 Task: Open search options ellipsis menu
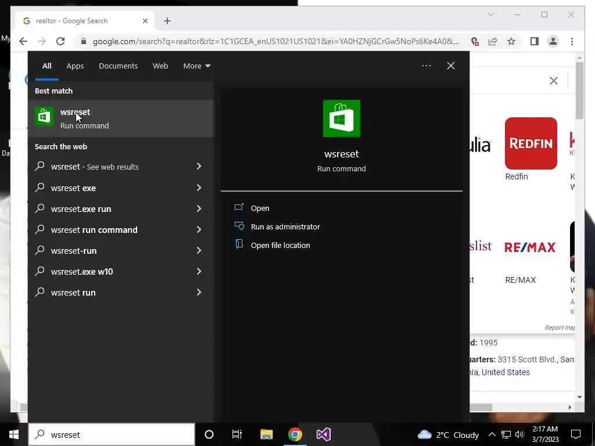(x=426, y=66)
